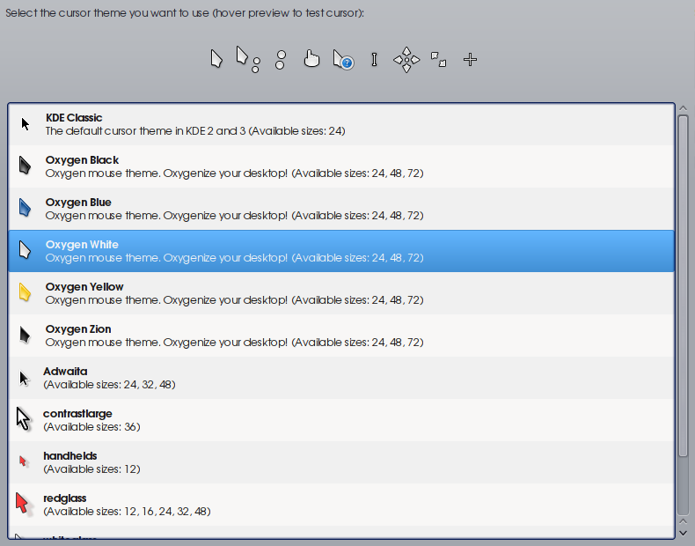This screenshot has width=695, height=546.
Task: Click the Oxygen Yellow cursor icon
Action: point(25,292)
